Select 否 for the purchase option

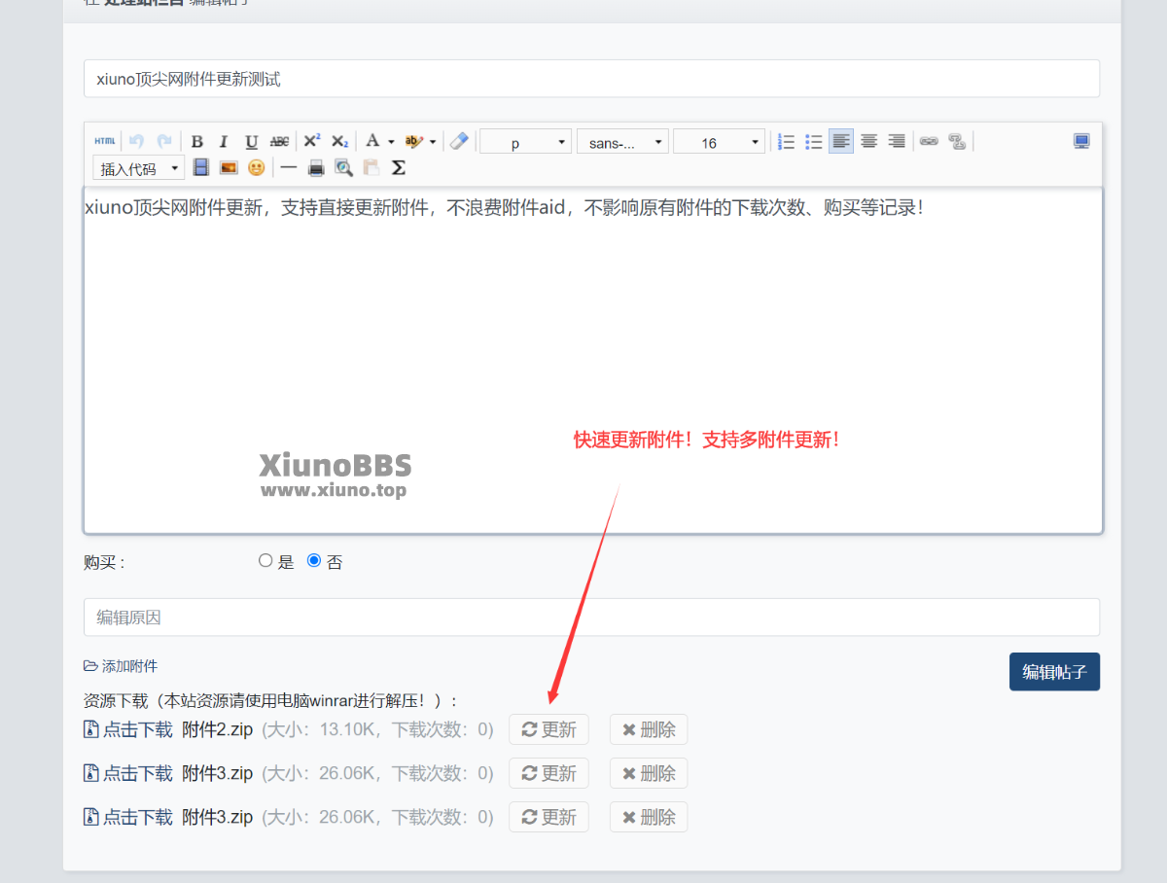coord(314,561)
